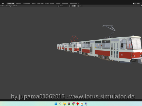The image size is (142, 106).
Task: Open Google Chrome from taskbar
Action: click(x=73, y=104)
